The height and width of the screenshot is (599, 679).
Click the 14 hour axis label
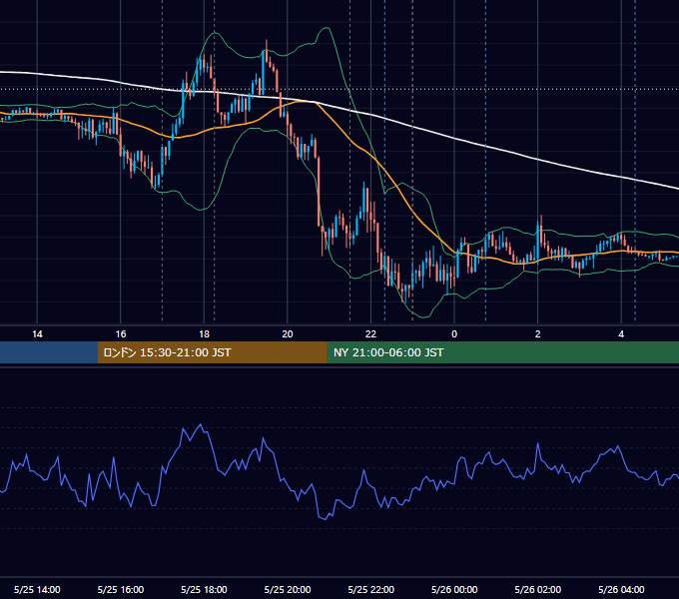pyautogui.click(x=37, y=334)
